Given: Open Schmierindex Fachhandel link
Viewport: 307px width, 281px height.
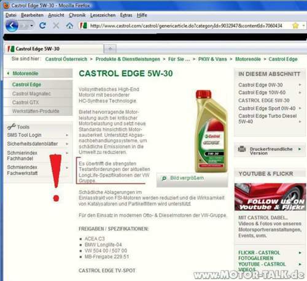Looking at the screenshot, I should (x=22, y=156).
